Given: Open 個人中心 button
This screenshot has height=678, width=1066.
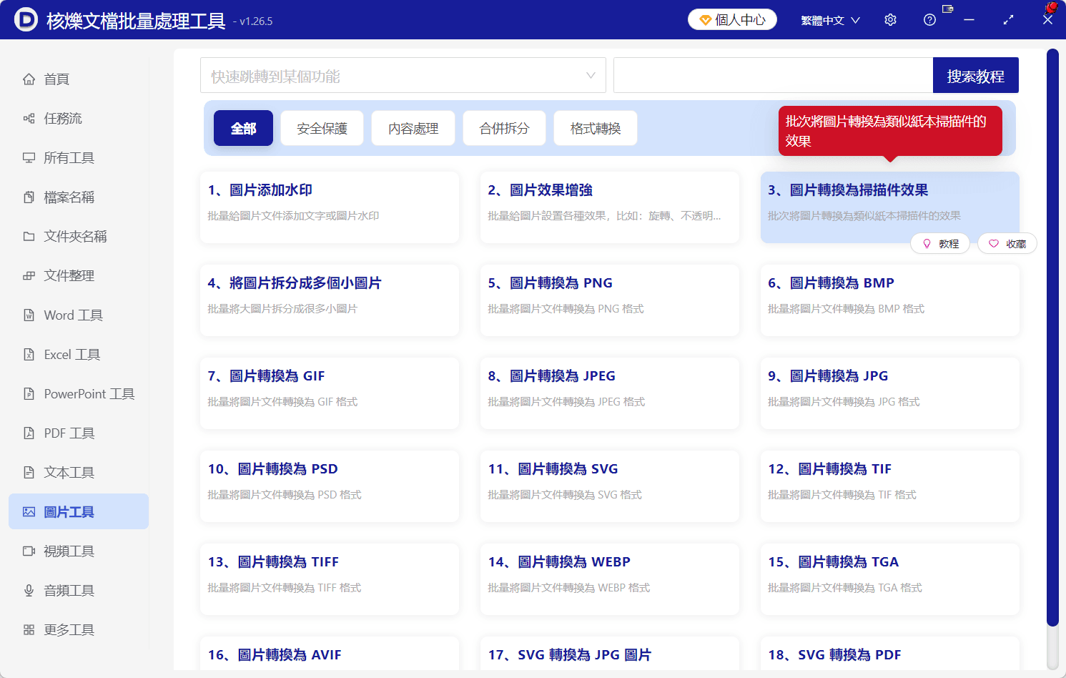Looking at the screenshot, I should 732,19.
